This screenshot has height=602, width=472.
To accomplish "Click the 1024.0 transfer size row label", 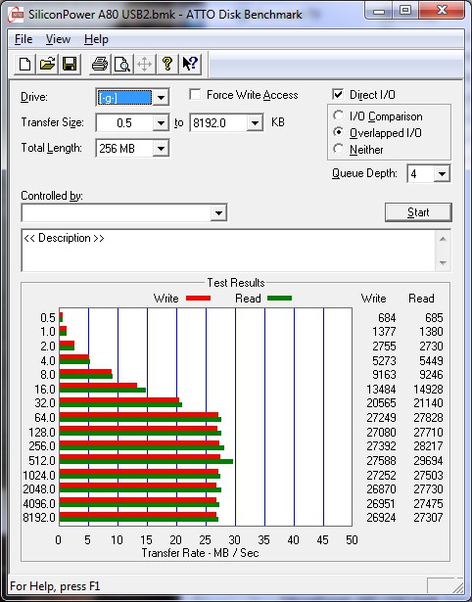I will tap(39, 476).
